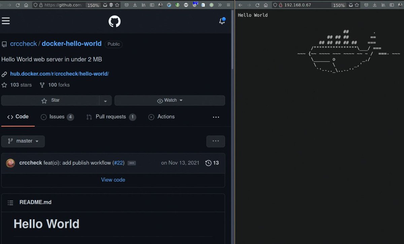Open the Watch notifications dropdown
The image size is (404, 244).
click(170, 100)
